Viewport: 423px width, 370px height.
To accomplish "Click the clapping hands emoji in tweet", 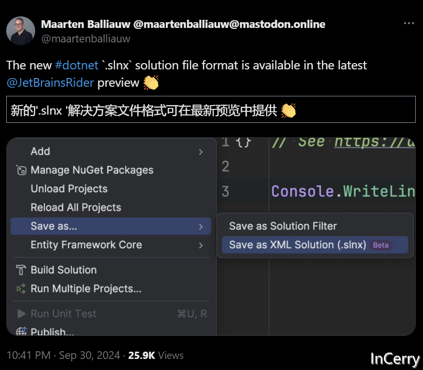I will click(x=151, y=82).
